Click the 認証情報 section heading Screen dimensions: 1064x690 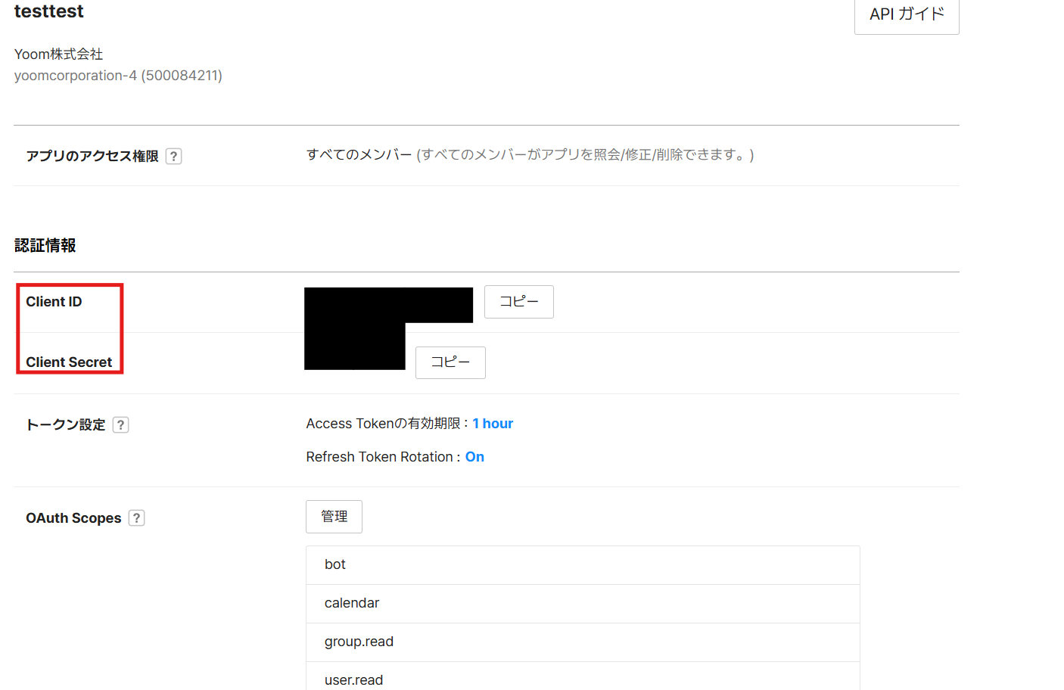click(45, 246)
